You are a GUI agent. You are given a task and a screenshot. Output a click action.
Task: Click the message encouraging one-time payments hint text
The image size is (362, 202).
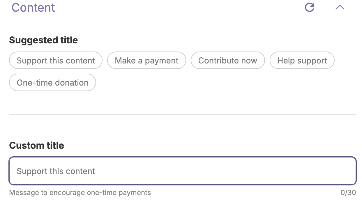[80, 192]
